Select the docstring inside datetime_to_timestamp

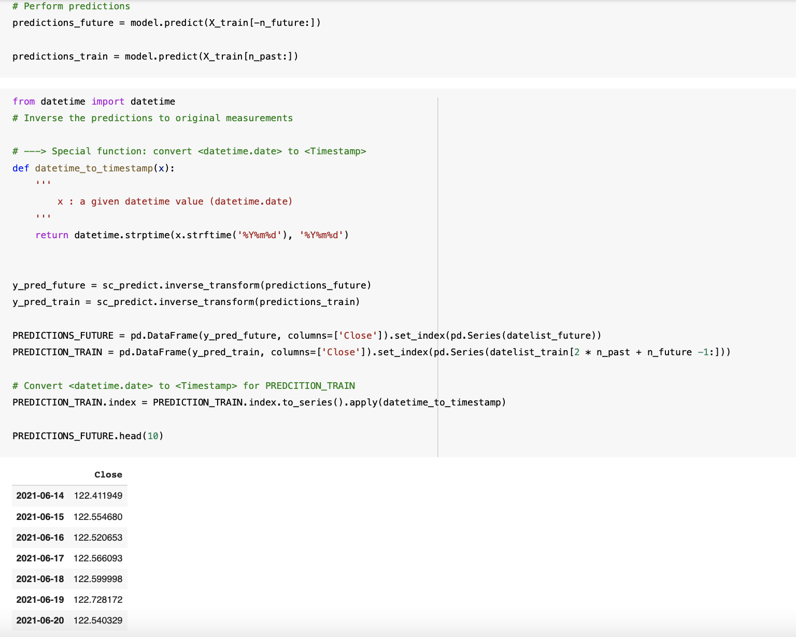pos(171,201)
